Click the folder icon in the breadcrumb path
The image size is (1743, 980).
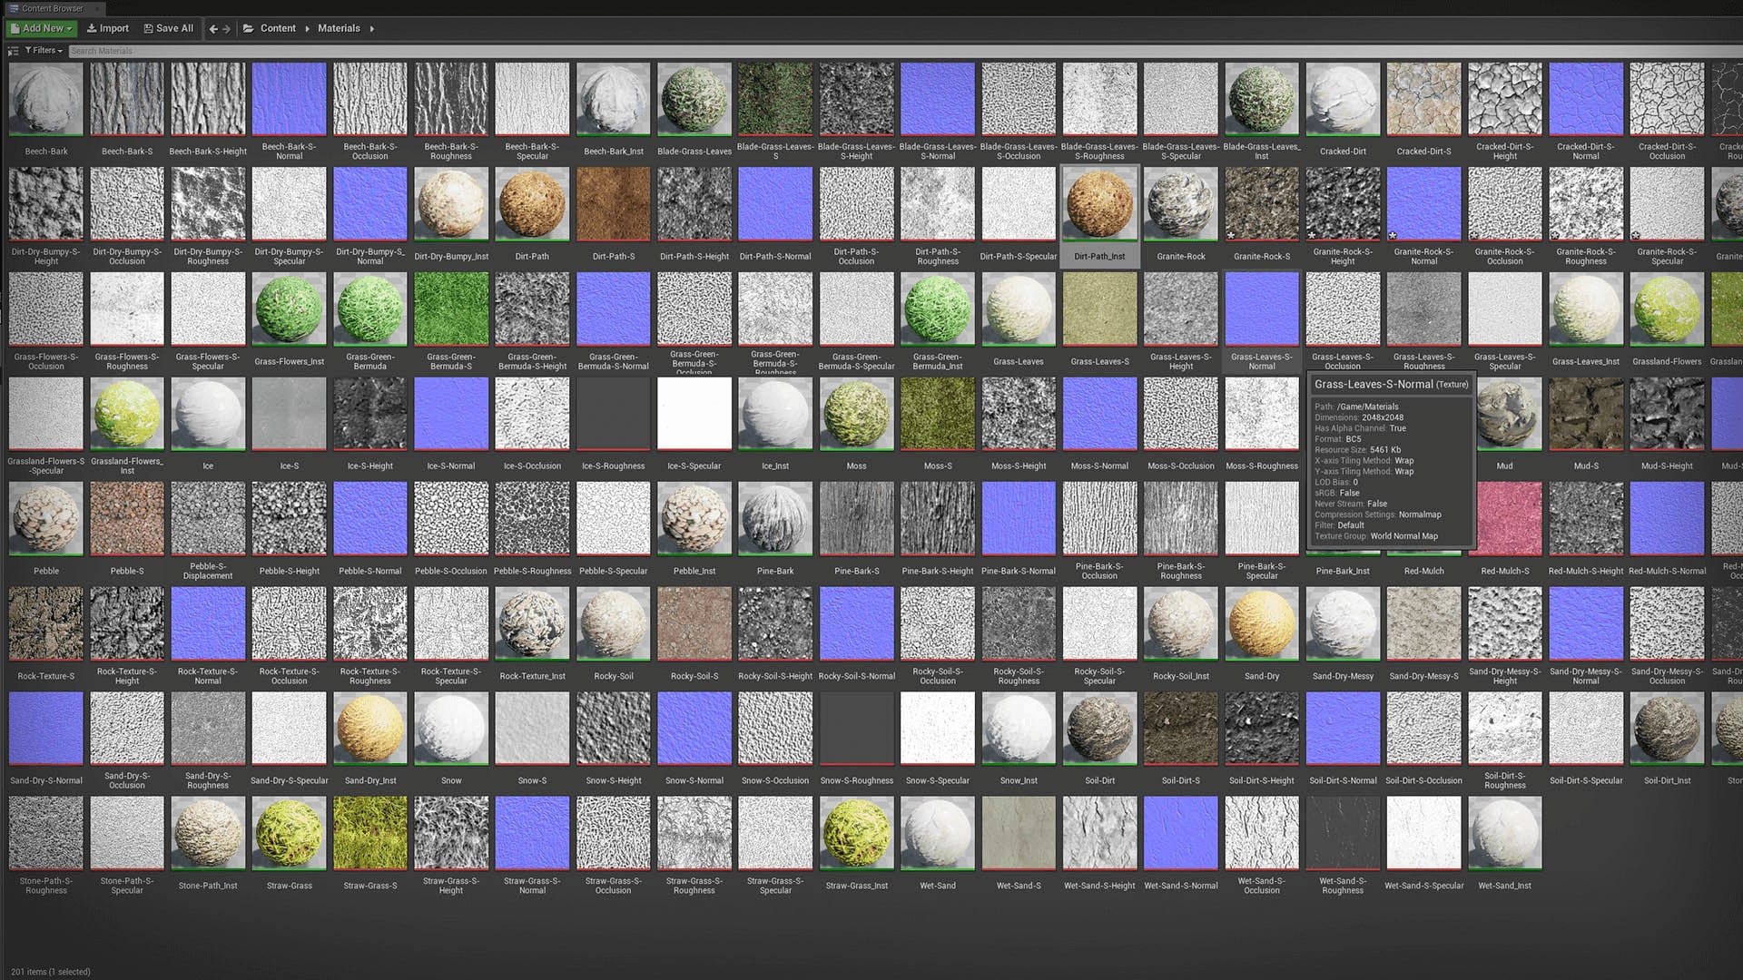click(x=248, y=28)
